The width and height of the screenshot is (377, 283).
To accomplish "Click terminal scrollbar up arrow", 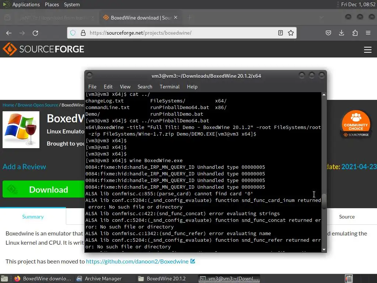I will click(x=324, y=95).
